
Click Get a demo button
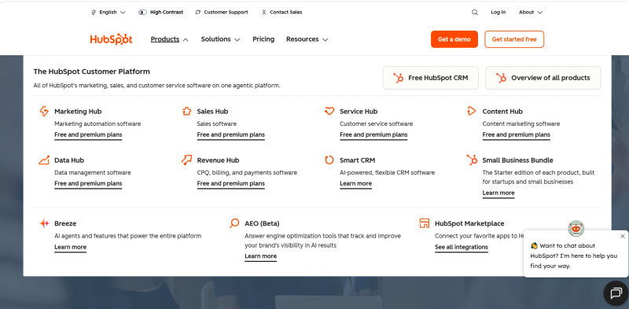454,39
